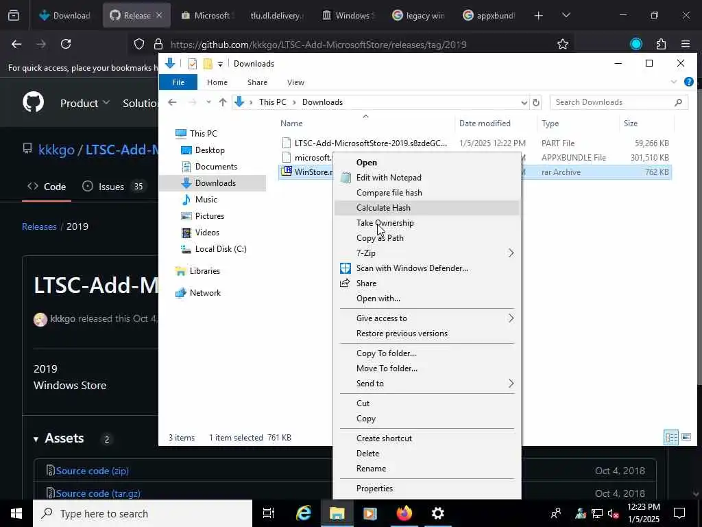Viewport: 702px width, 527px height.
Task: Switch to details view icon
Action: click(x=671, y=437)
